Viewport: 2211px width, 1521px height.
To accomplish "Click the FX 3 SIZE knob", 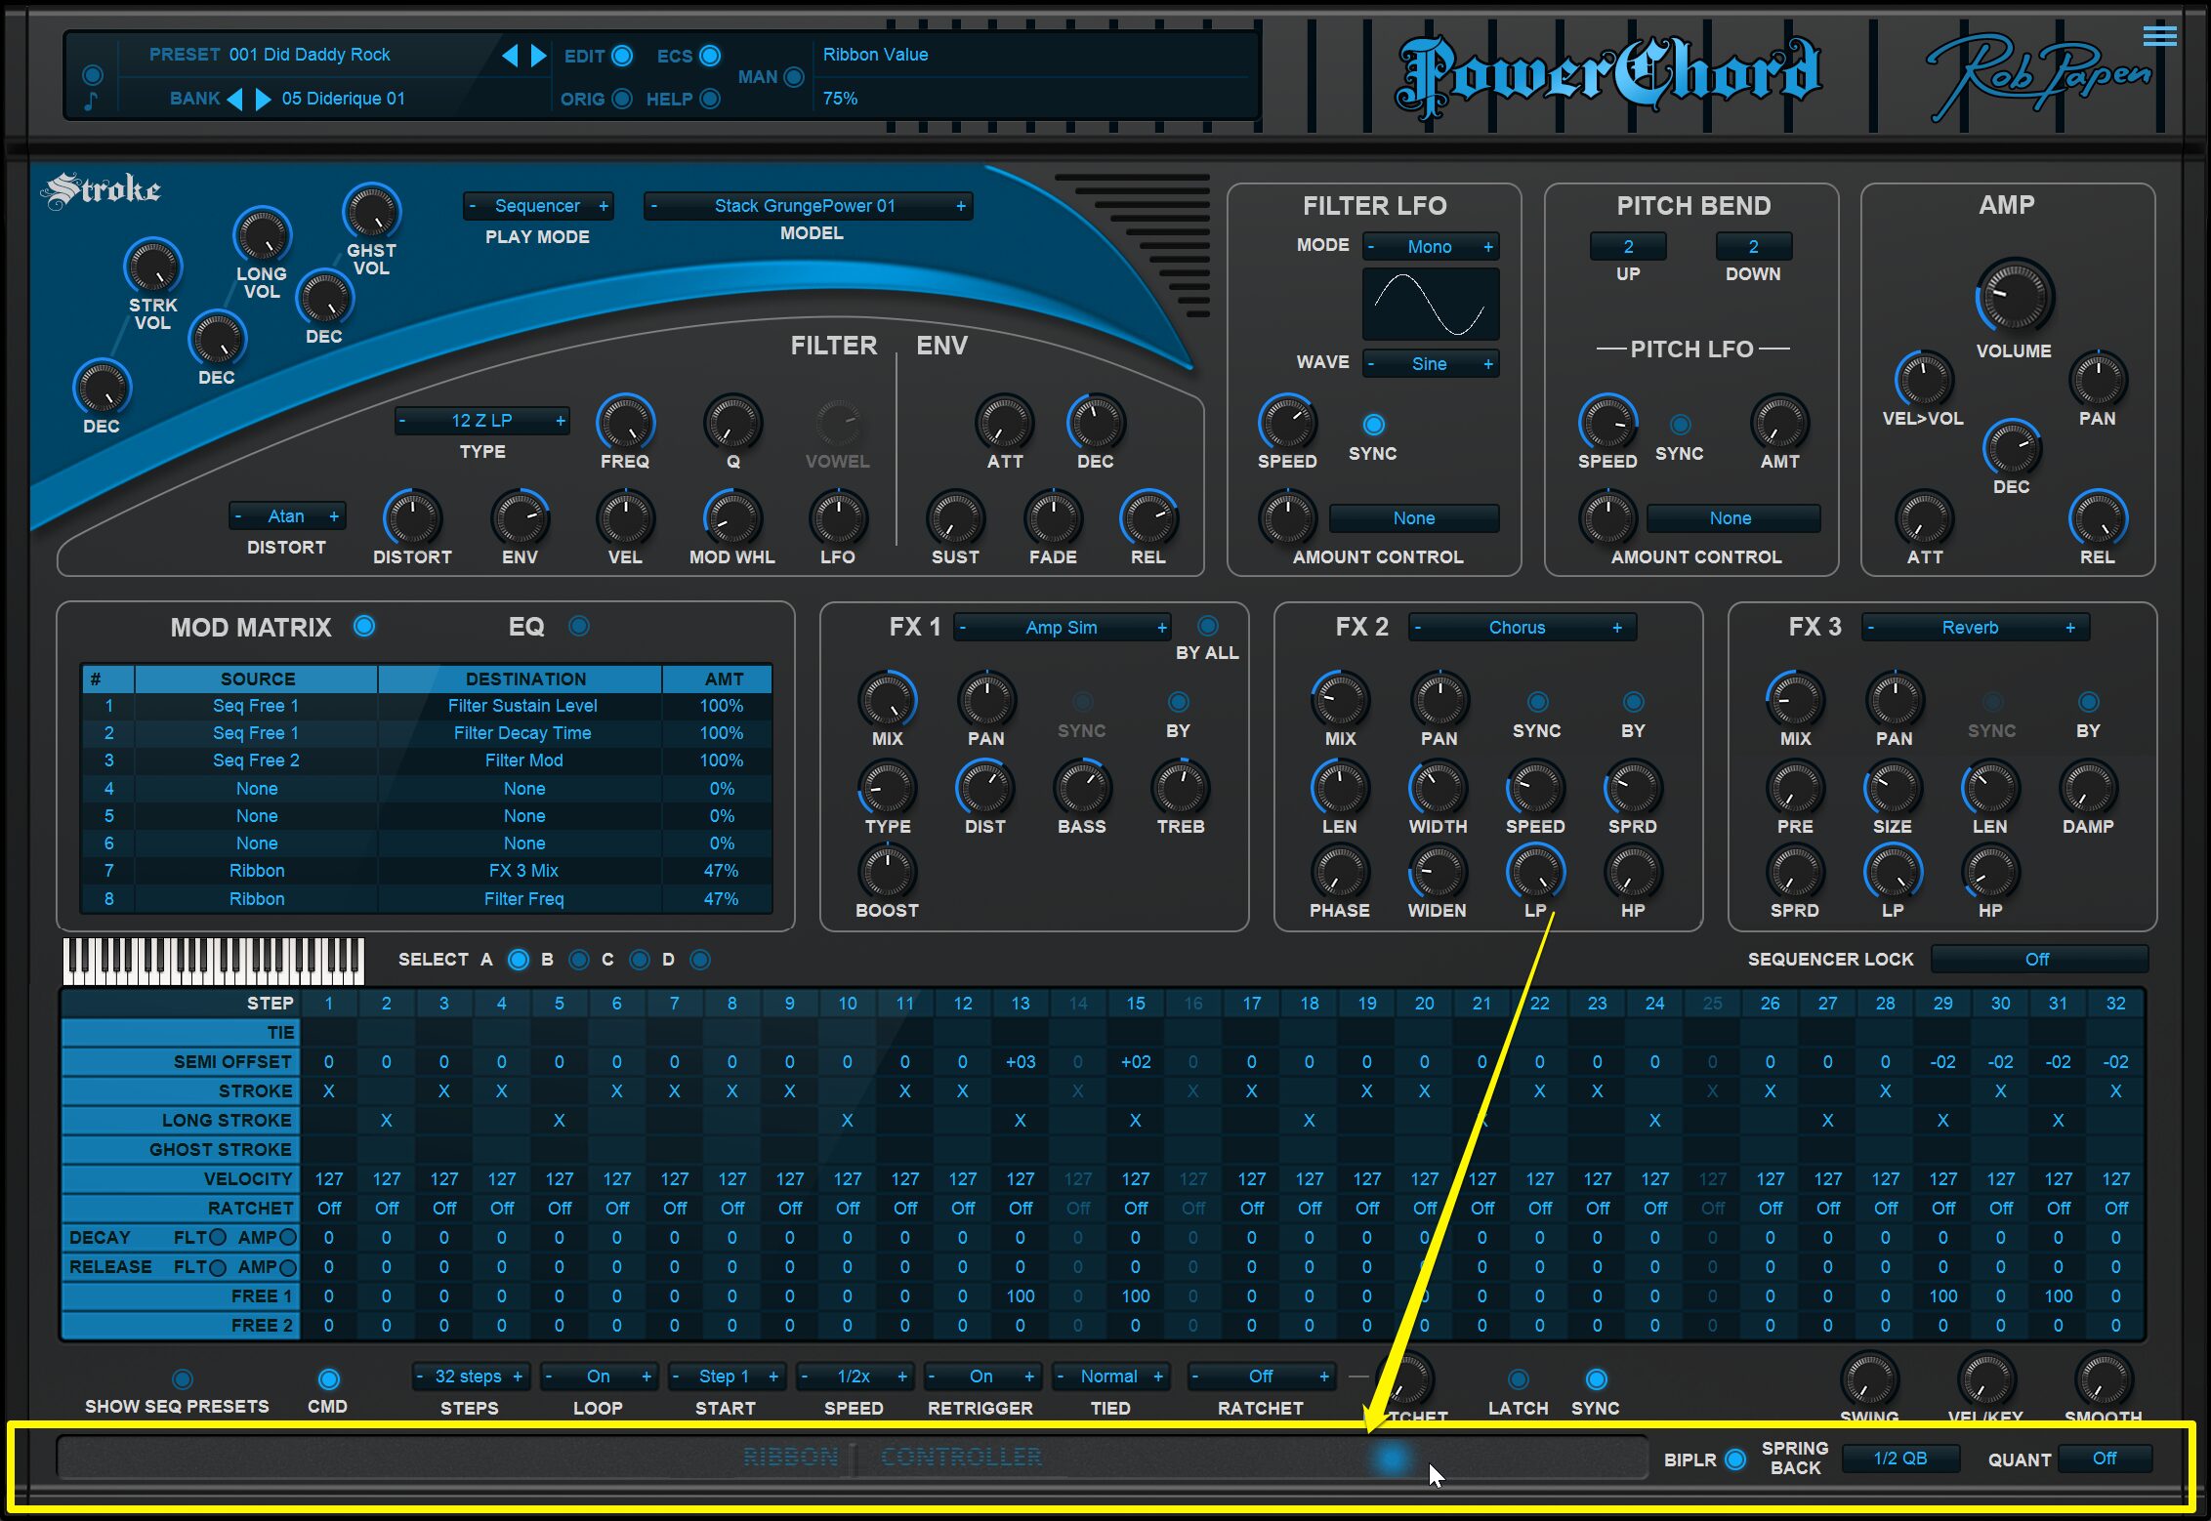I will tap(1893, 788).
